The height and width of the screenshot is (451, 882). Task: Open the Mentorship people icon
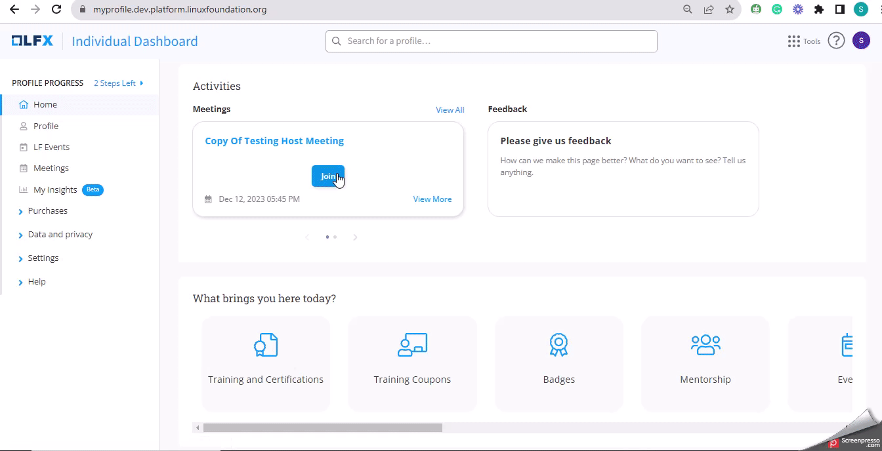(705, 345)
